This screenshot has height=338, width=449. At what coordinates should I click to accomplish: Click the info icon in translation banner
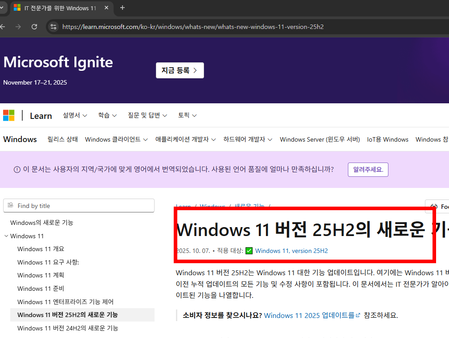pos(17,170)
